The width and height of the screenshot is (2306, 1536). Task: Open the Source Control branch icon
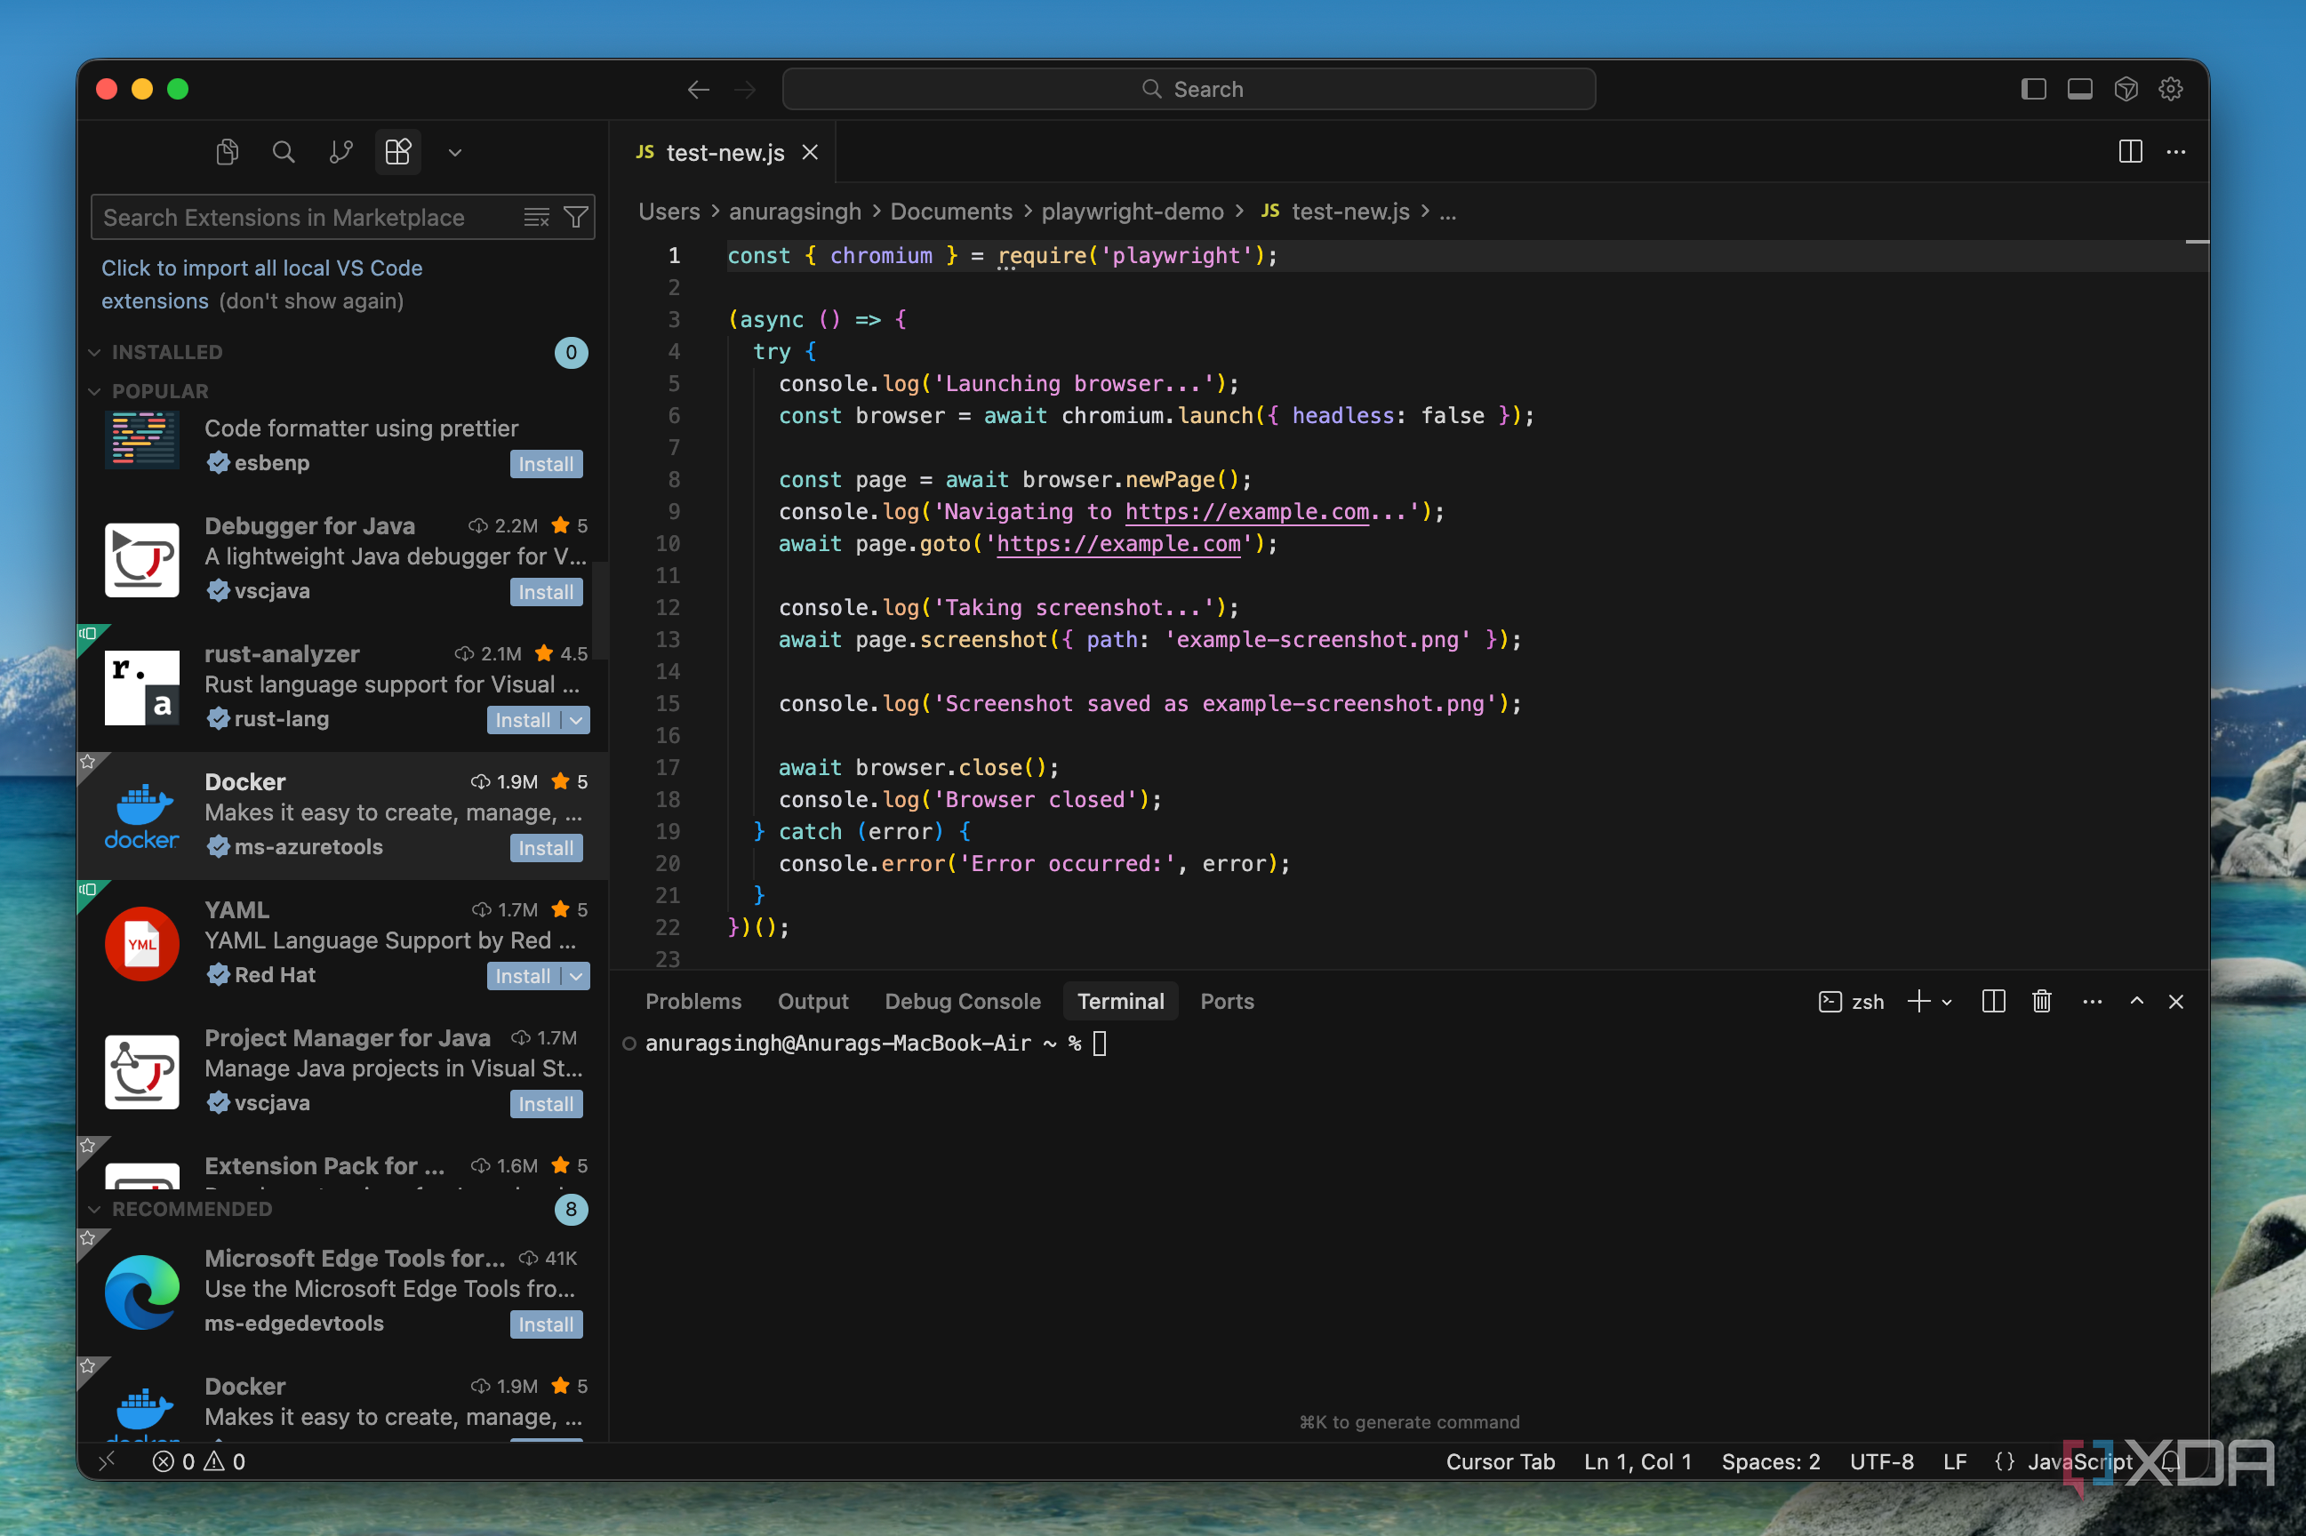point(340,152)
